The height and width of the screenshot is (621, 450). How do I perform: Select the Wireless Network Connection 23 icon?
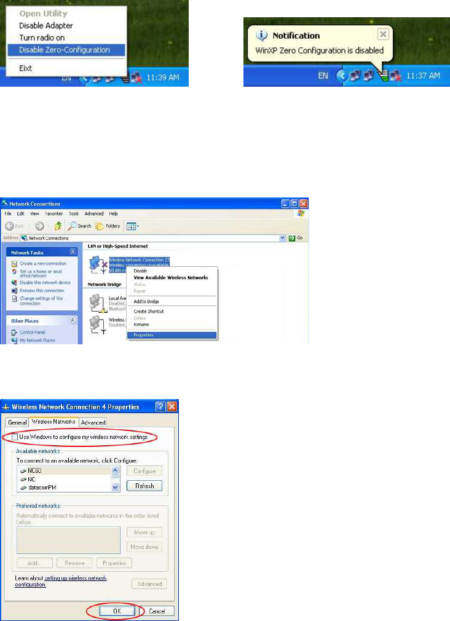[x=98, y=264]
